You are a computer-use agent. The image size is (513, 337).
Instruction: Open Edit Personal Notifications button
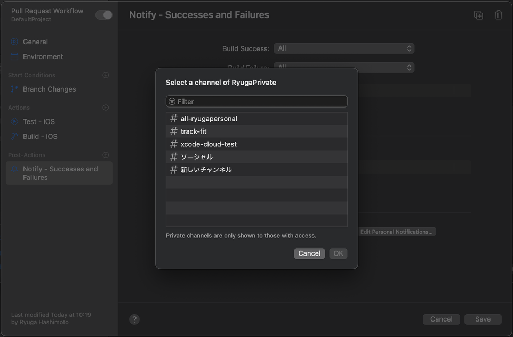click(x=397, y=232)
